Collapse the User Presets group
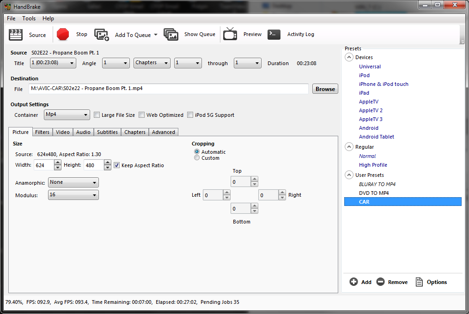469x314 pixels. [349, 175]
